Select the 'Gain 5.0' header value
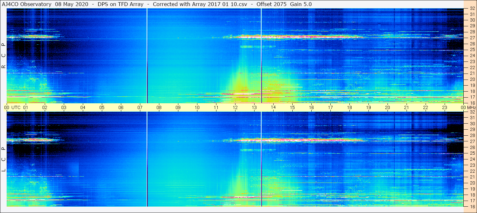Viewport: 477px width, 213px height. click(x=301, y=4)
